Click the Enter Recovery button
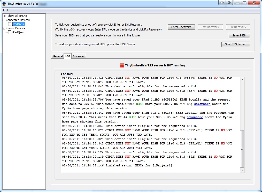This screenshot has width=262, height=192. [x=181, y=27]
